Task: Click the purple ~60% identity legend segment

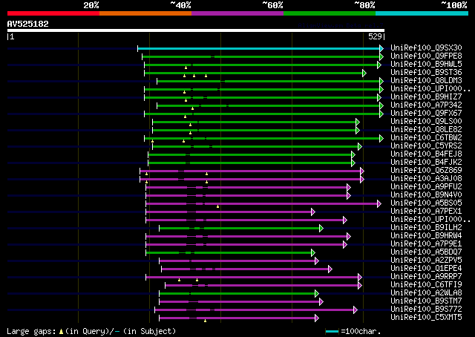Action: pos(237,13)
